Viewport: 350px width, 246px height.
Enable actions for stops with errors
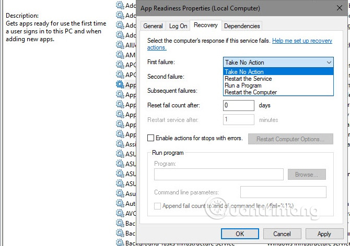151,138
